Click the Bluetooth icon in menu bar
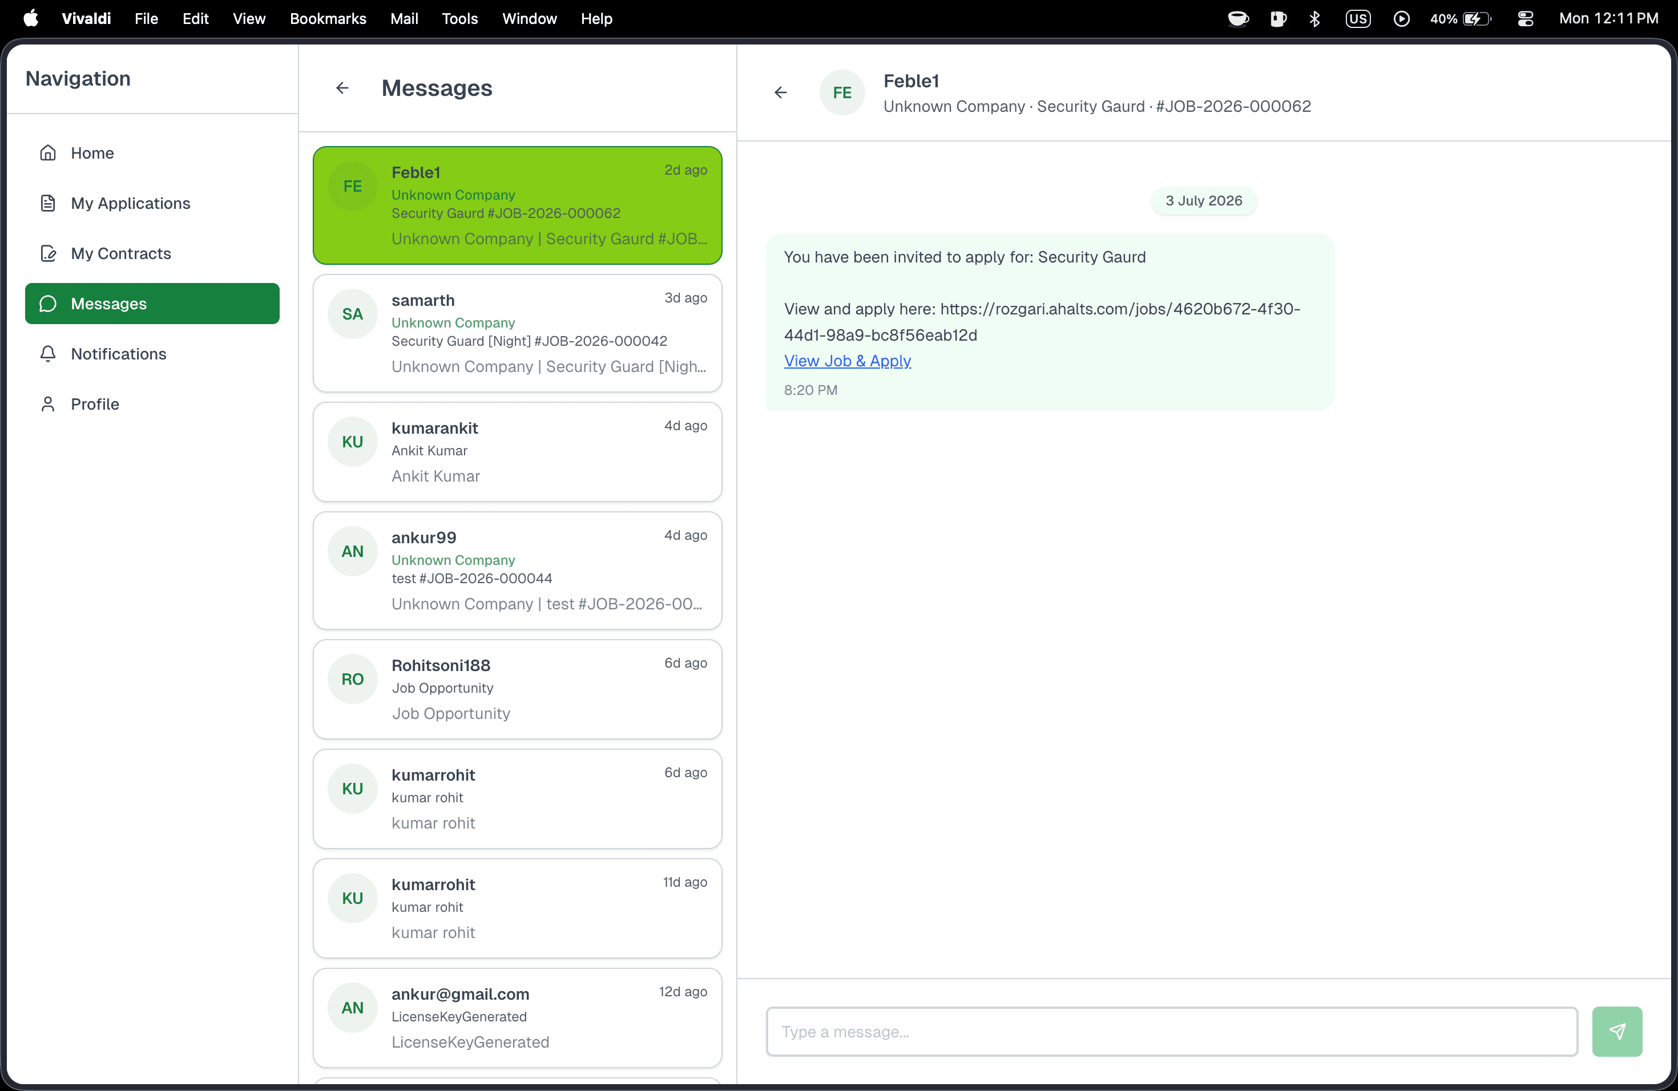This screenshot has height=1091, width=1678. 1314,19
